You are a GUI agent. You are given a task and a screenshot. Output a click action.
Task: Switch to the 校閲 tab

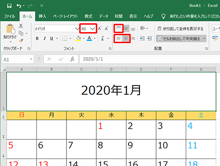pyautogui.click(x=118, y=16)
